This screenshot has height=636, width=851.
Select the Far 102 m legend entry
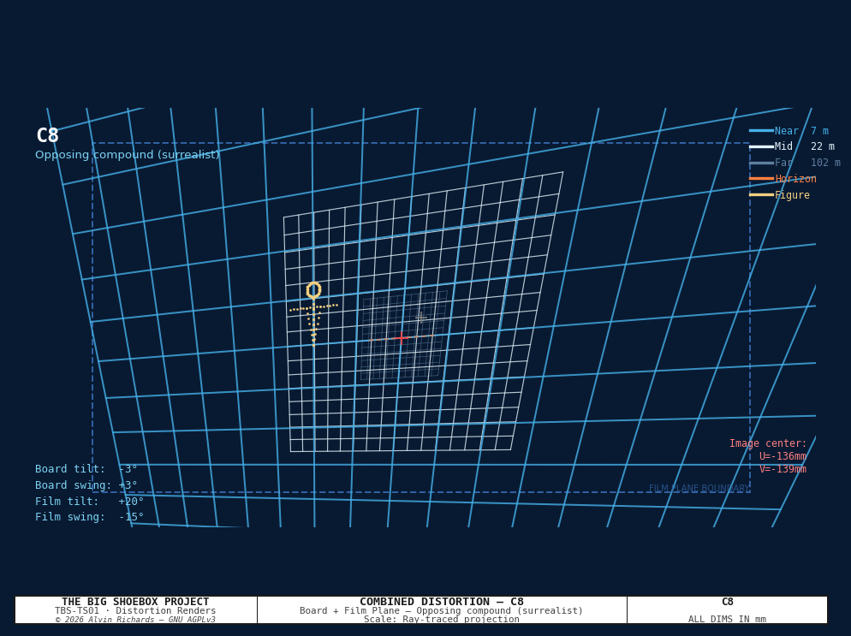click(807, 163)
